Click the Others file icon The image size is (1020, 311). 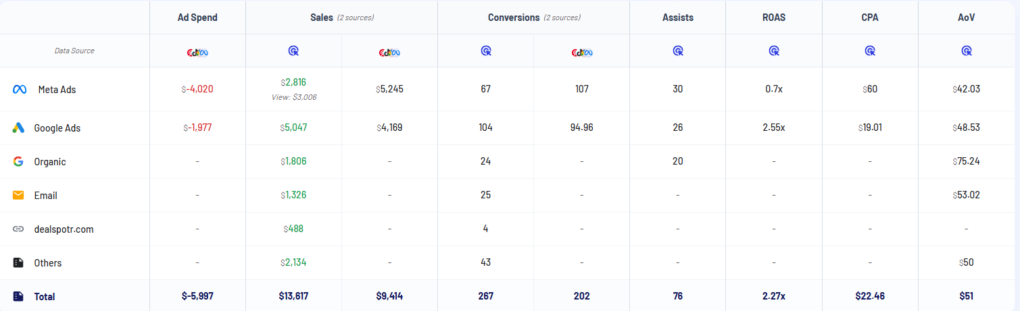tap(19, 262)
